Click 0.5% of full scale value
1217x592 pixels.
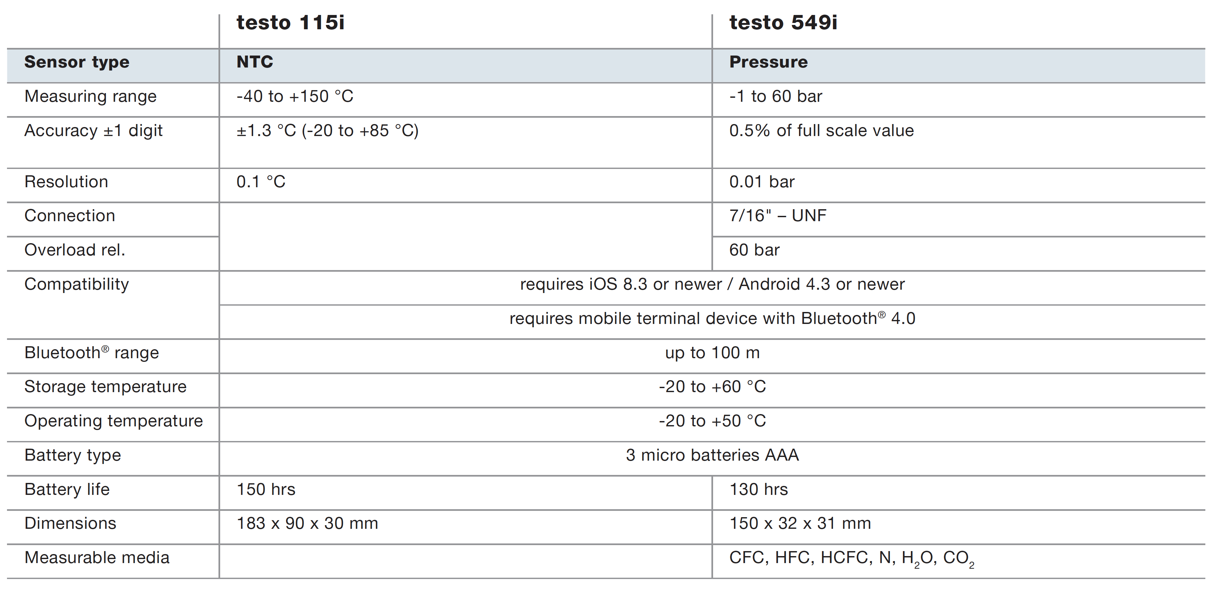coord(821,131)
